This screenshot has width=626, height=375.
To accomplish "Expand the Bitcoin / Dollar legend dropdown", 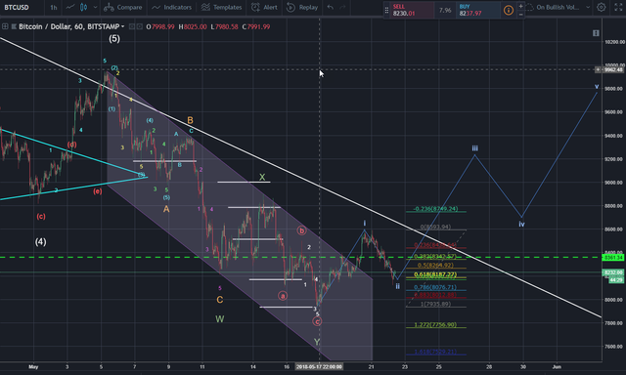I will click(122, 26).
